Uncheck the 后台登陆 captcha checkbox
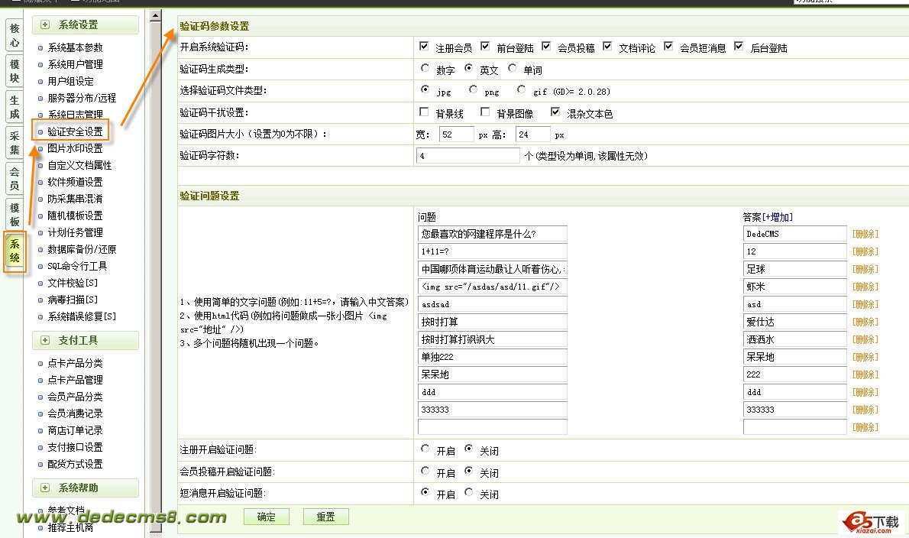Screen dimensions: 909x538 pos(739,46)
